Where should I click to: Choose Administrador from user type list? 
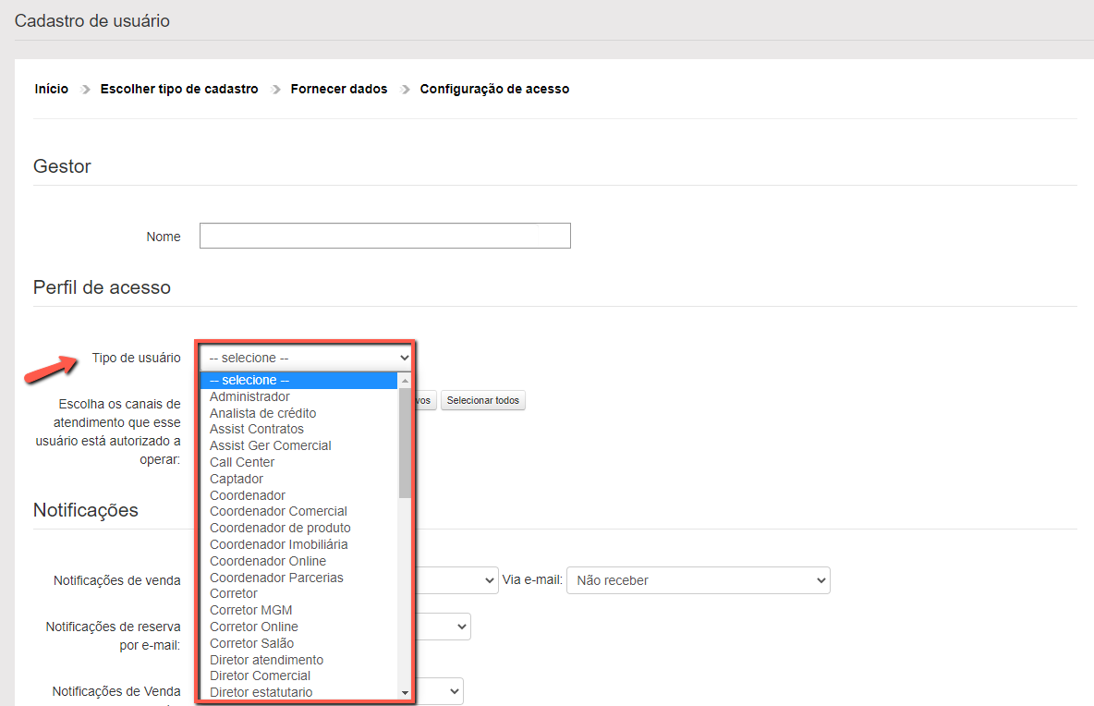click(x=249, y=396)
